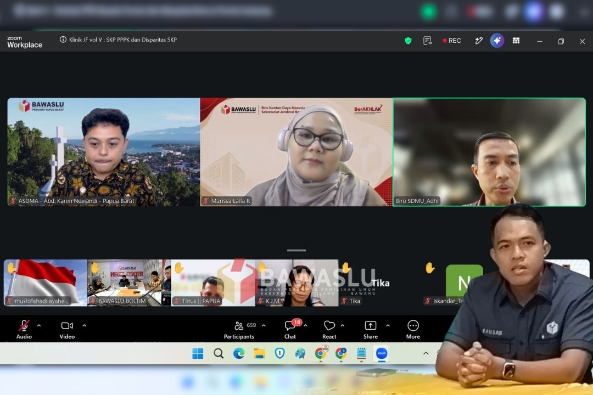The image size is (593, 395).
Task: Select the ASDMA Abd. Karim Noviandi video tile
Action: (104, 152)
